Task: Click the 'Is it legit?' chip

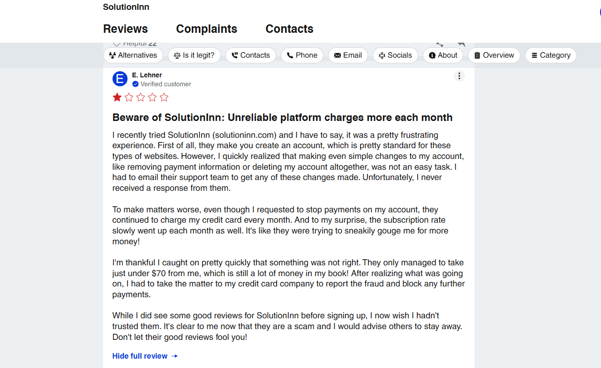Action: click(194, 55)
